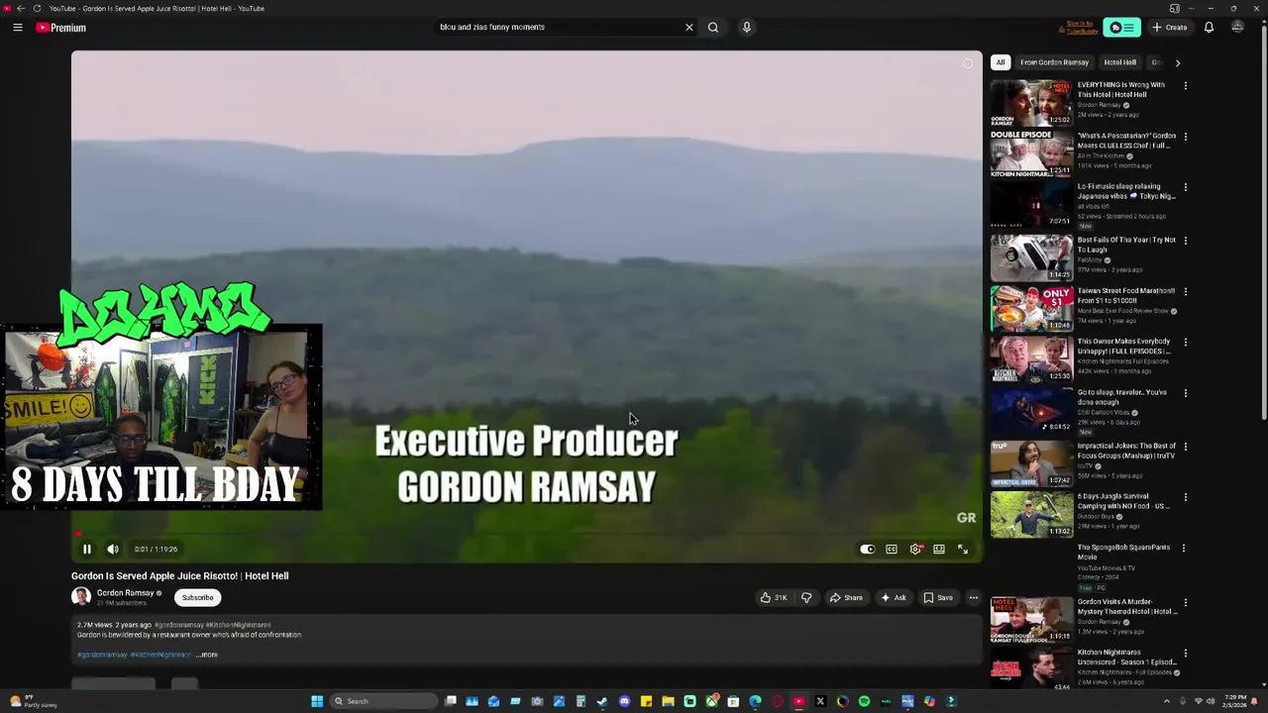This screenshot has height=713, width=1268.
Task: Open Go to sleep, traveler video title
Action: click(x=1122, y=397)
